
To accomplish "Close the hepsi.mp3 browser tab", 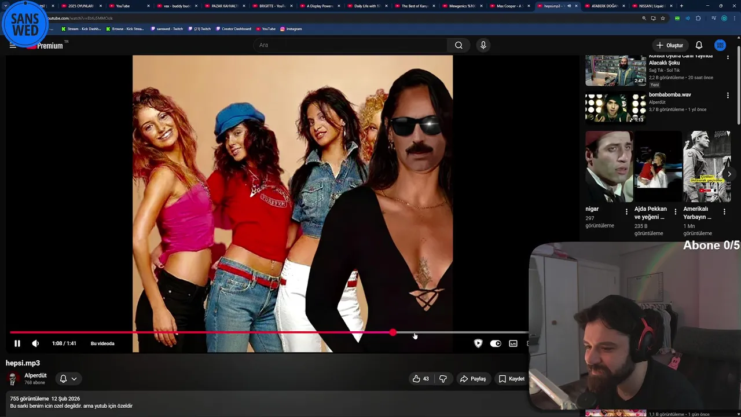I will pos(576,6).
